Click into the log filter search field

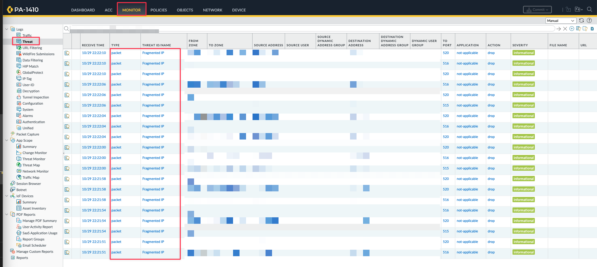(x=309, y=29)
